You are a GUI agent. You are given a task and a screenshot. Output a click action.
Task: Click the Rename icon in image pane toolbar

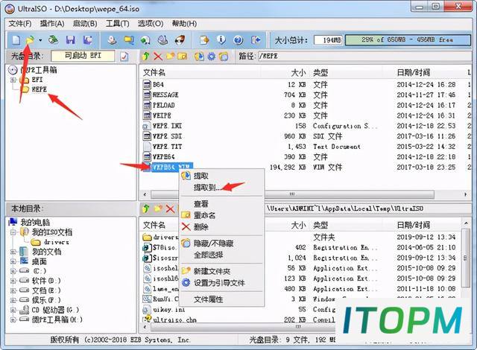tap(182, 56)
